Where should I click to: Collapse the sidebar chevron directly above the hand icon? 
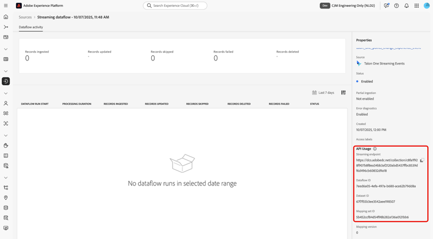6,135
